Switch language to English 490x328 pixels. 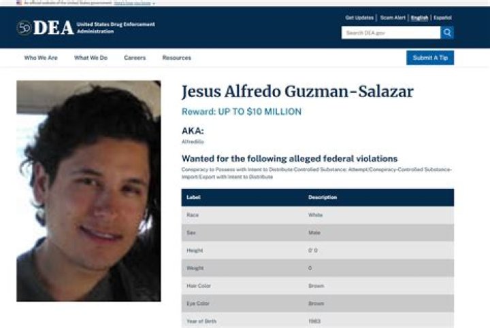[x=419, y=17]
